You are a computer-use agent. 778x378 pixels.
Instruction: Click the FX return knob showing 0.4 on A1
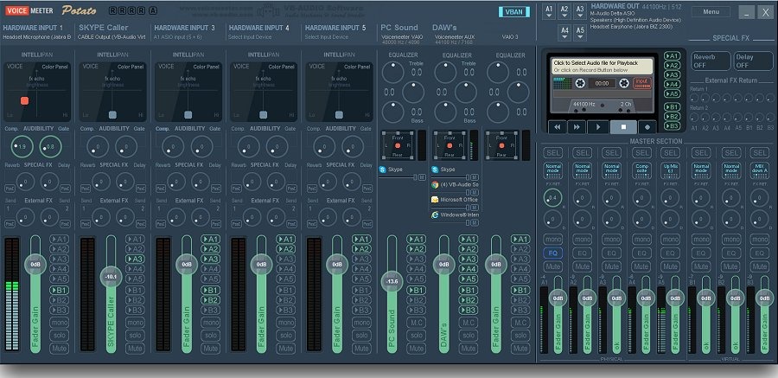click(x=552, y=198)
